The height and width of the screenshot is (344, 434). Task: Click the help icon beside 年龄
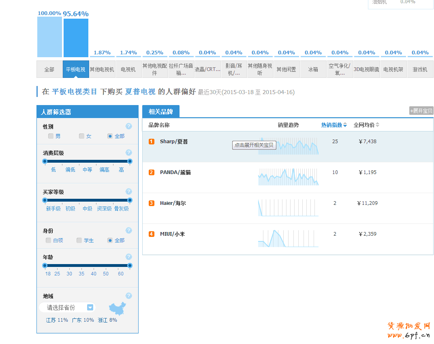click(128, 257)
